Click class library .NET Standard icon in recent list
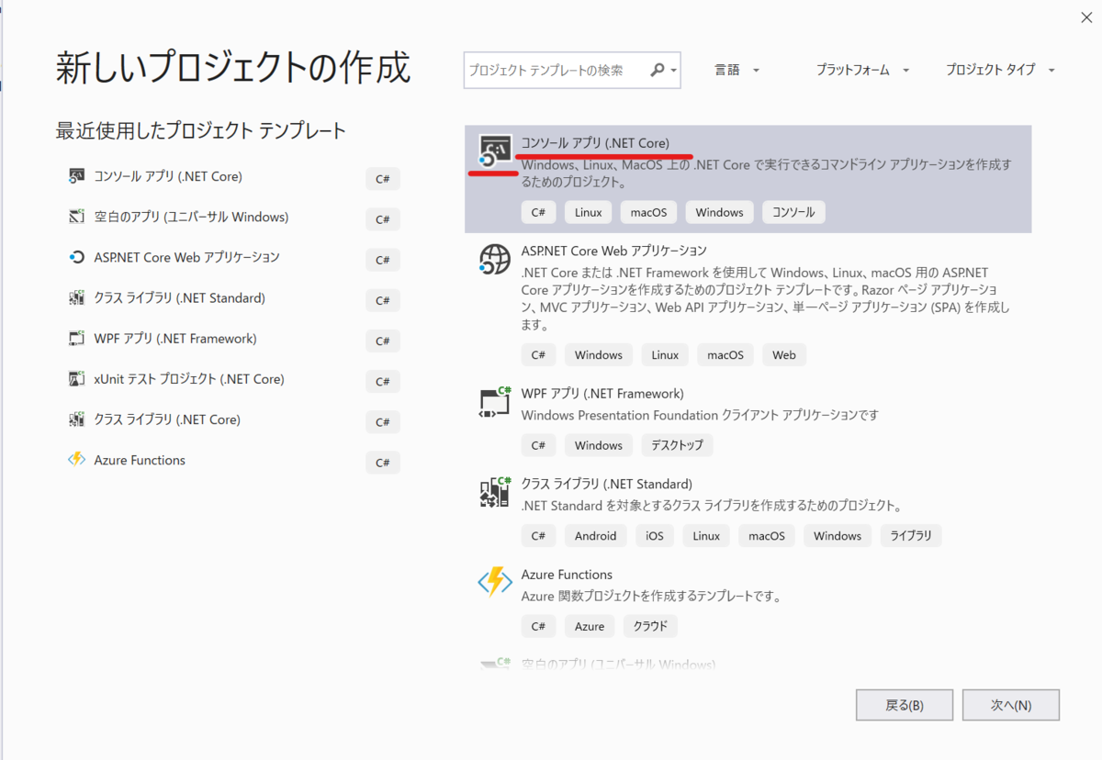The width and height of the screenshot is (1102, 760). pyautogui.click(x=77, y=297)
